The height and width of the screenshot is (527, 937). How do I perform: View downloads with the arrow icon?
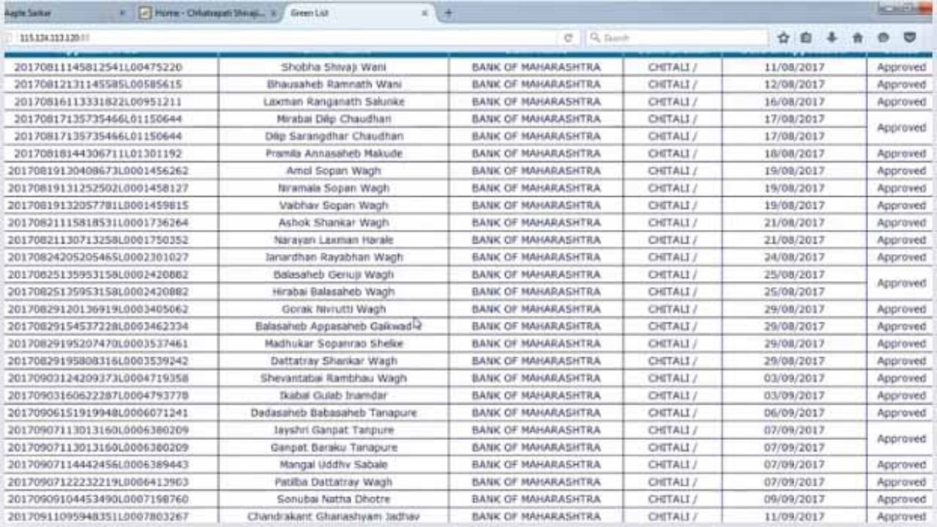pos(832,38)
